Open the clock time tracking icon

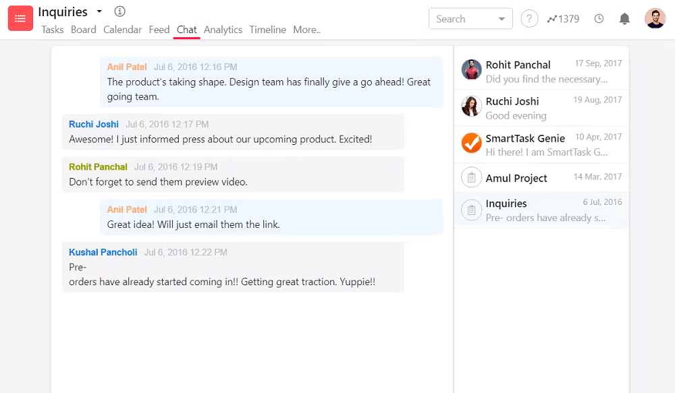coord(599,19)
